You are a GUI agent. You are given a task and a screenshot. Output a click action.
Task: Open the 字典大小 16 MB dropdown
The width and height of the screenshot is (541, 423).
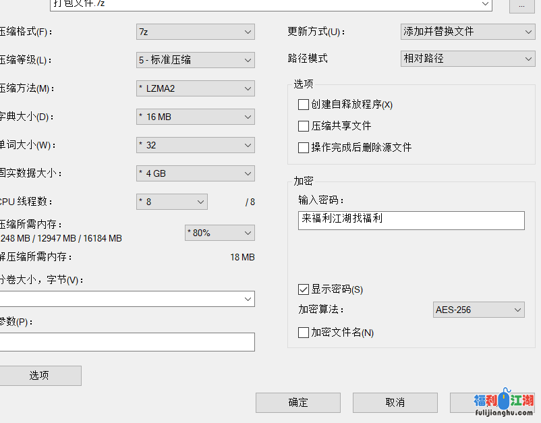[195, 116]
